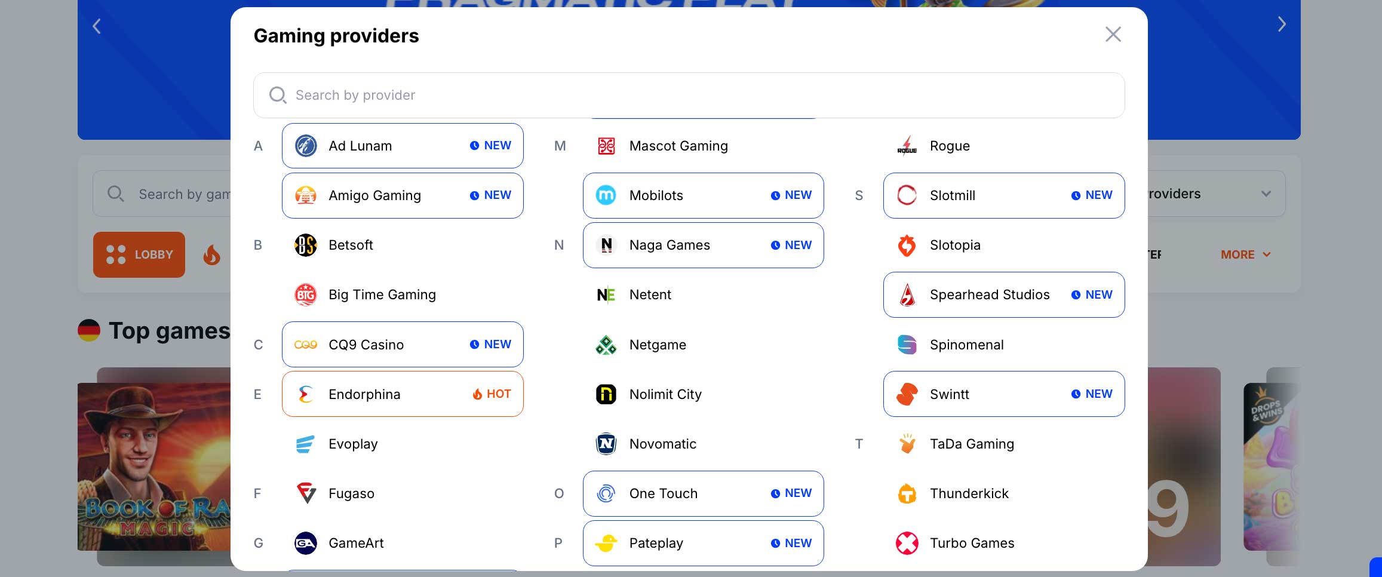Open the Big Time Gaming provider name
1382x577 pixels.
click(382, 294)
